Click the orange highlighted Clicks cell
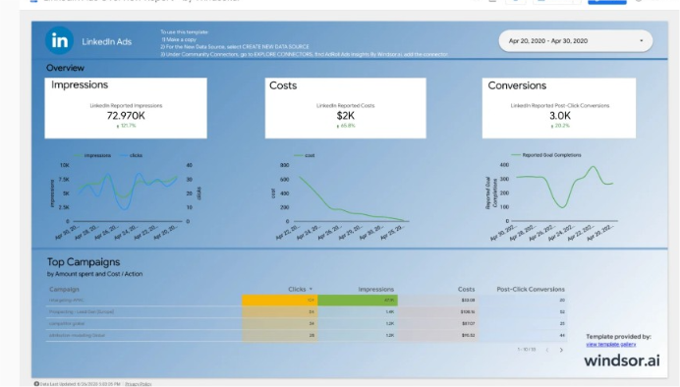This screenshot has height=387, width=680. click(x=280, y=300)
